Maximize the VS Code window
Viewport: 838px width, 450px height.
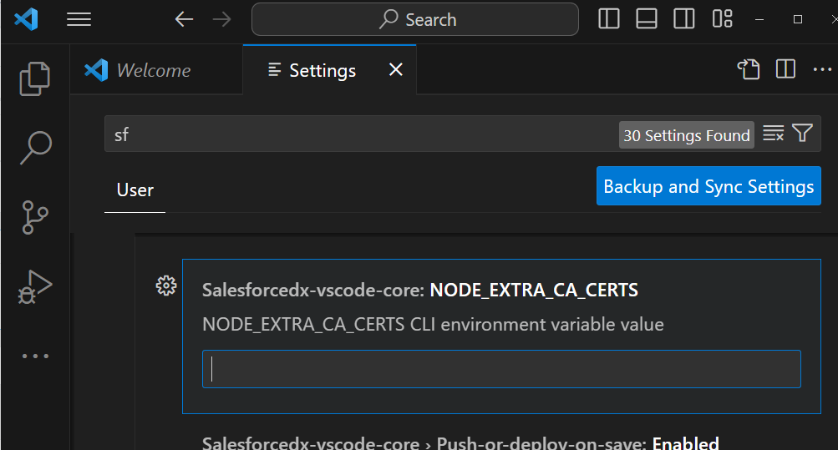point(797,19)
